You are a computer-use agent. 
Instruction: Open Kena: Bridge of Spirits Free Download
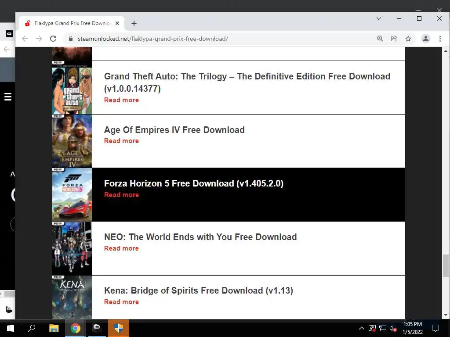[x=199, y=290]
